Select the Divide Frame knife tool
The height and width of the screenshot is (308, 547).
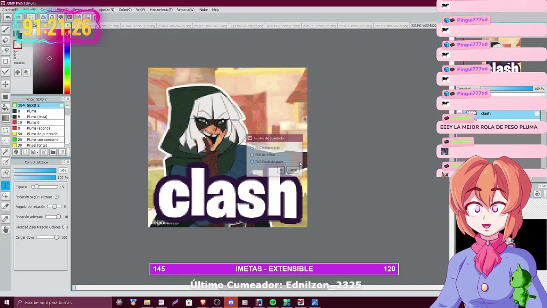6,207
